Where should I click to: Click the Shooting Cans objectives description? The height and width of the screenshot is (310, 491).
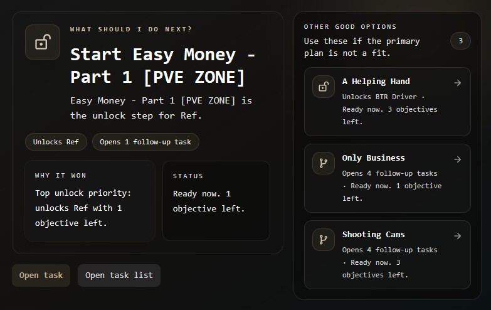389,262
